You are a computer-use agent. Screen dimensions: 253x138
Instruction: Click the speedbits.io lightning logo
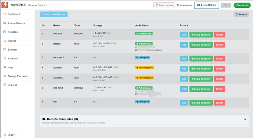coord(5,5)
